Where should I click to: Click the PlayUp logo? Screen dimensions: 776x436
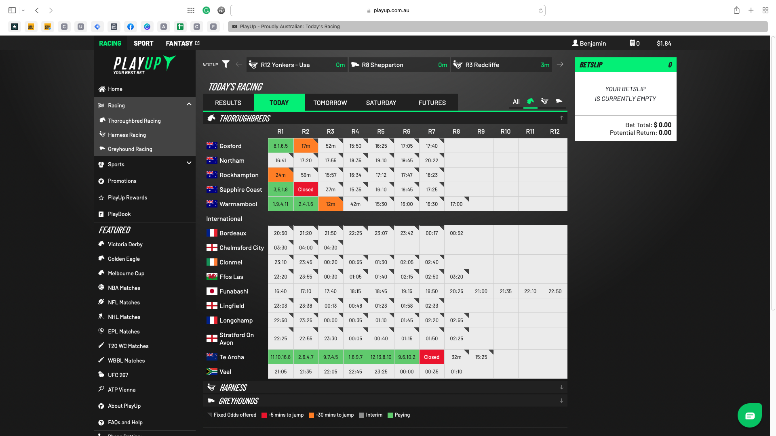pyautogui.click(x=144, y=65)
